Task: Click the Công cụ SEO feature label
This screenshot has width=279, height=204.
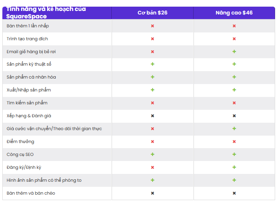Action: pos(20,154)
